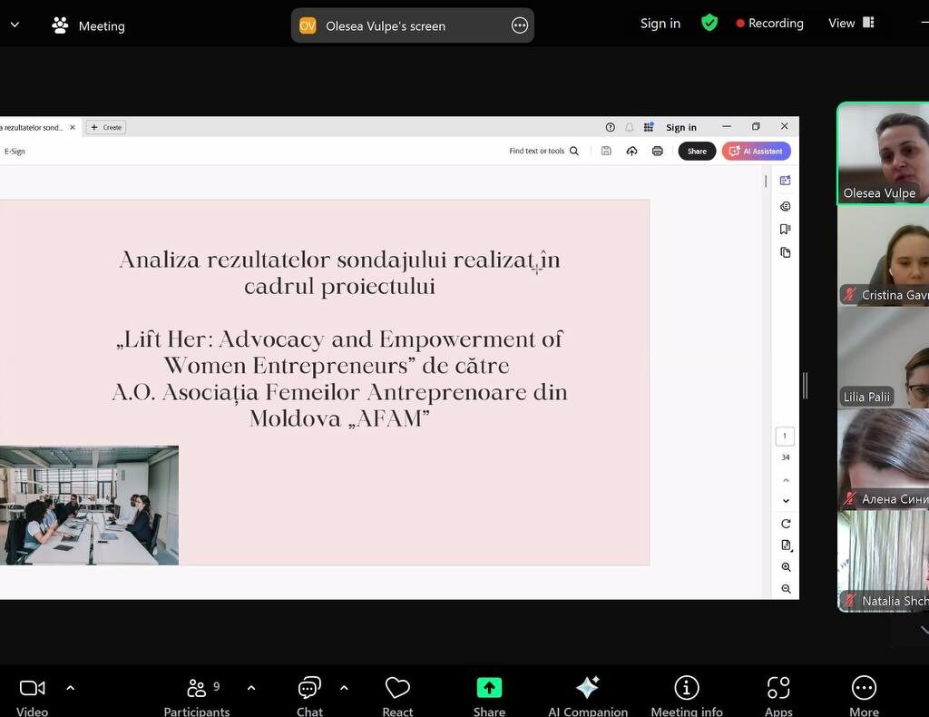Viewport: 929px width, 717px height.
Task: Expand the Chat options arrow
Action: point(344,688)
